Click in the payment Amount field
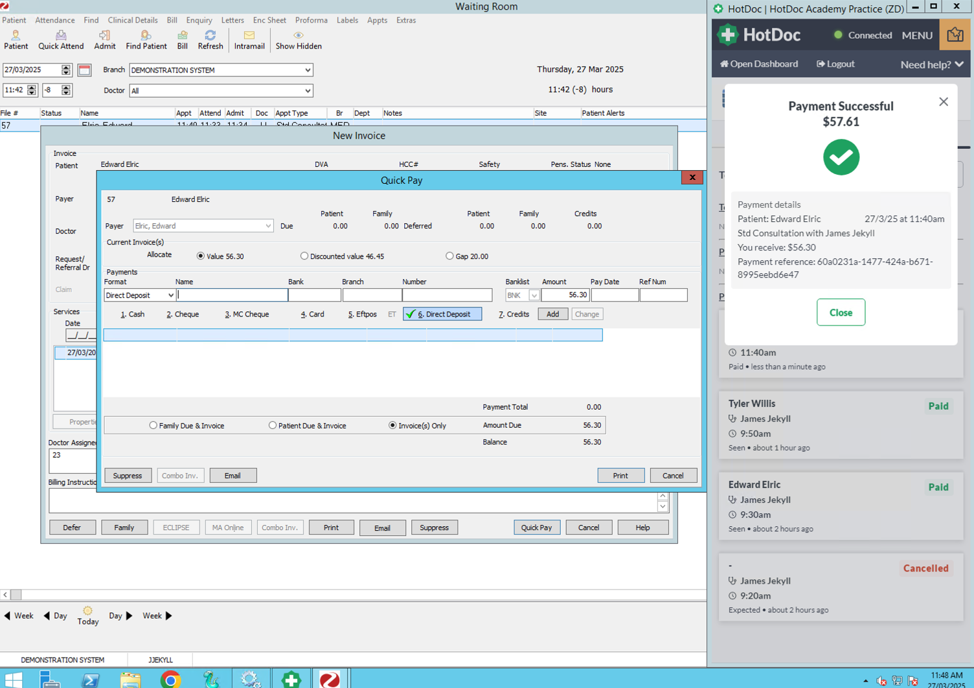 click(565, 295)
